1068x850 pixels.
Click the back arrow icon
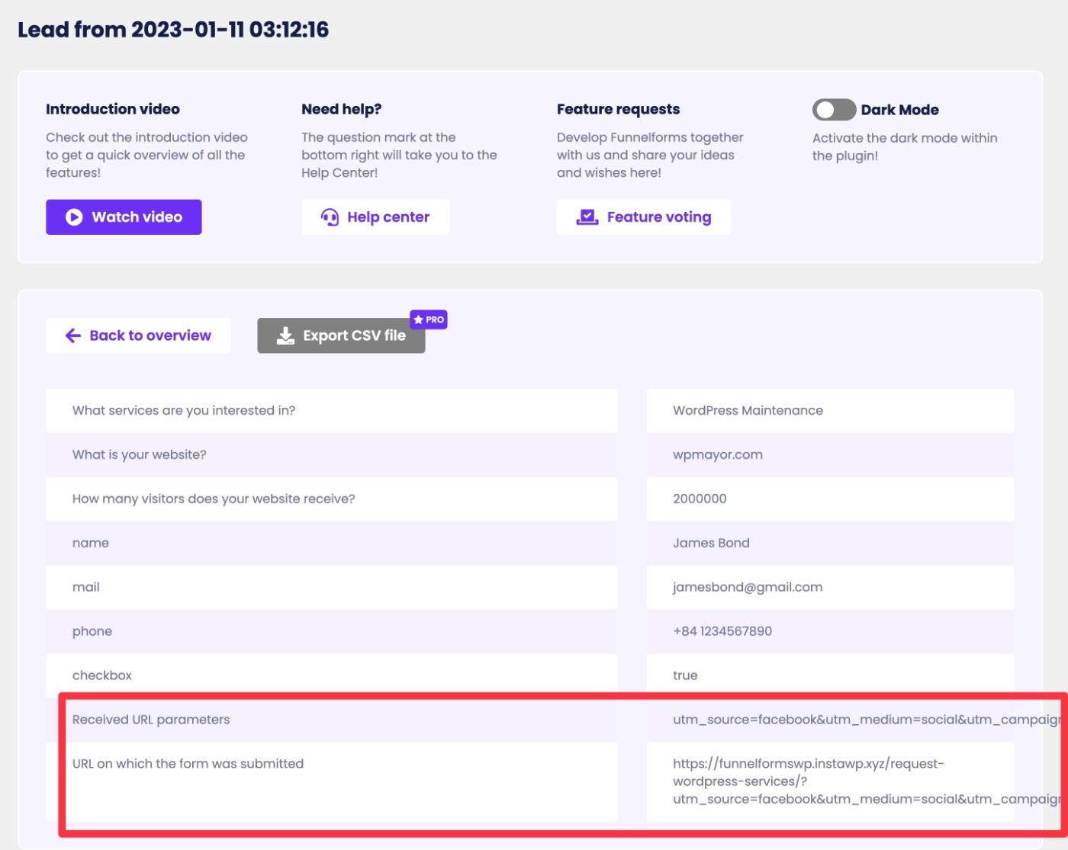pos(73,335)
